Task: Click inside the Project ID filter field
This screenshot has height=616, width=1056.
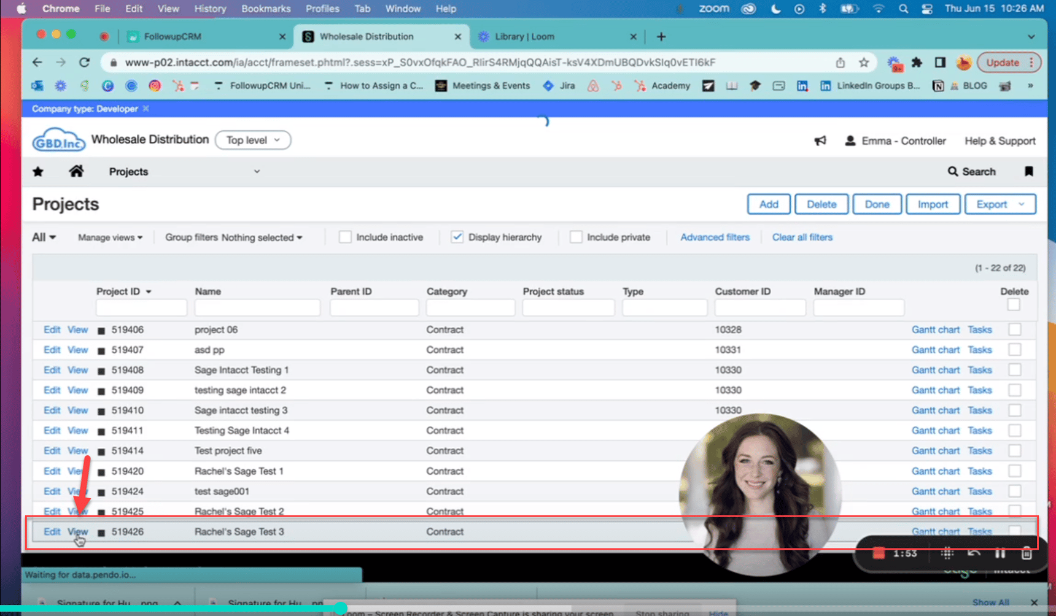Action: pyautogui.click(x=141, y=307)
